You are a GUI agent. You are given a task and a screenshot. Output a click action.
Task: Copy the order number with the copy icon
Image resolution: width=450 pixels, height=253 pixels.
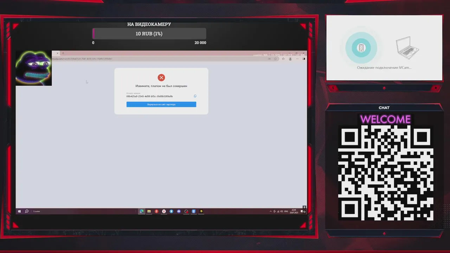pyautogui.click(x=195, y=96)
